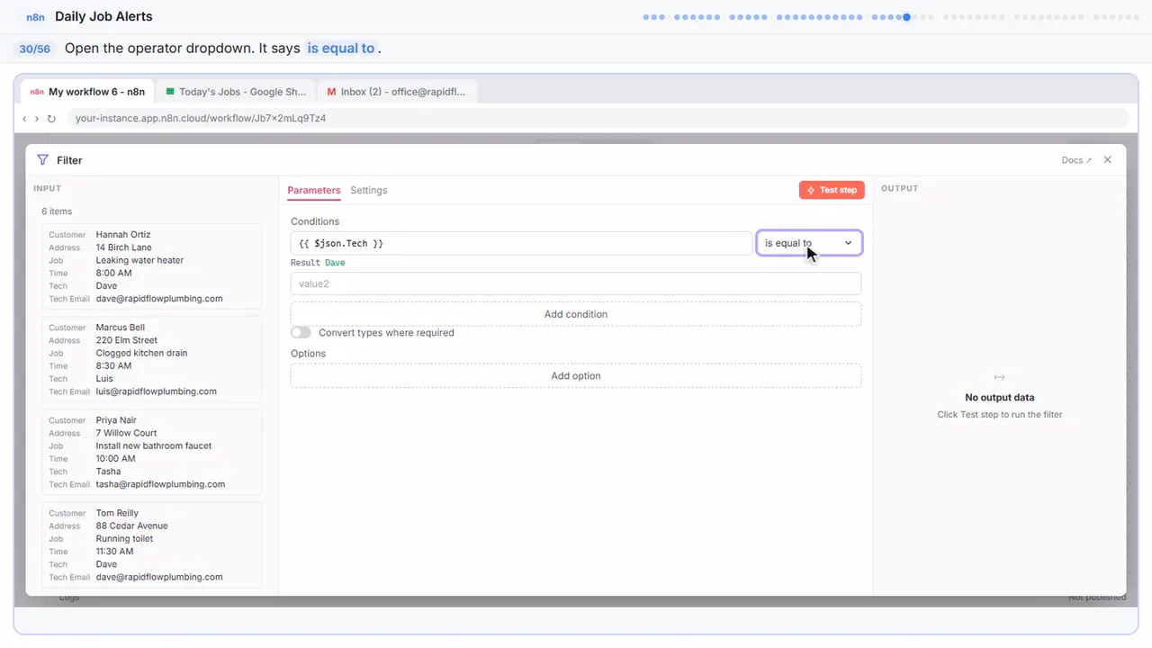Open Today's Jobs Google Sheets tab
The image size is (1152, 648).
click(236, 92)
